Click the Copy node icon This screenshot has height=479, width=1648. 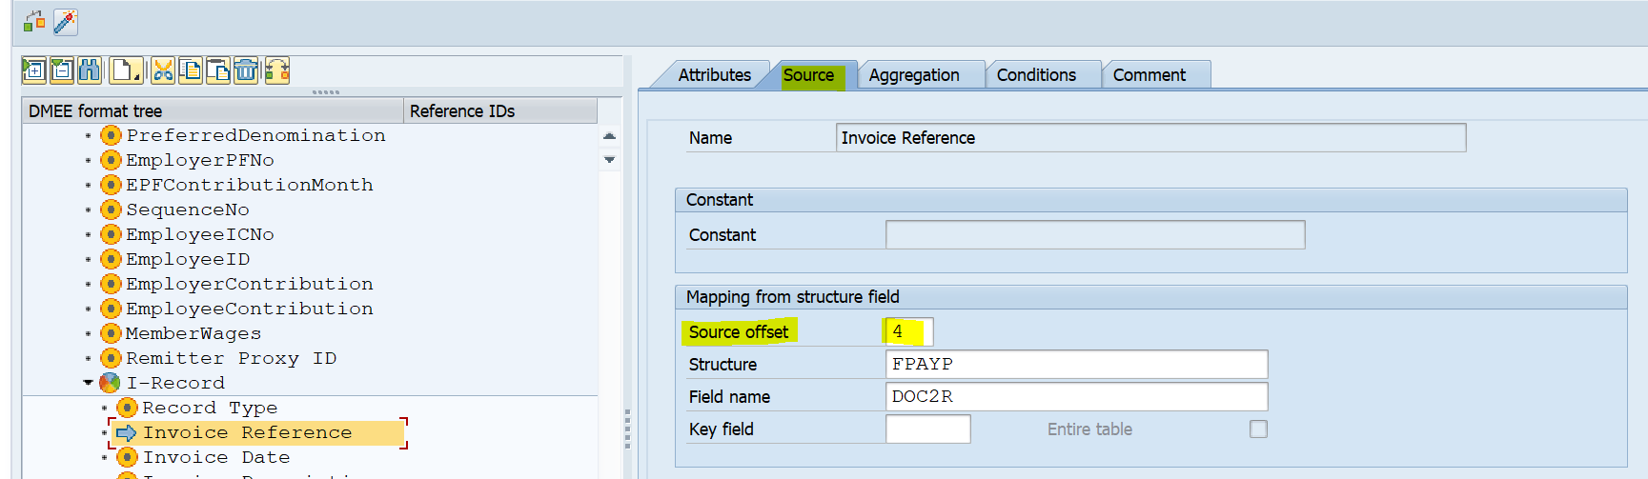click(191, 70)
